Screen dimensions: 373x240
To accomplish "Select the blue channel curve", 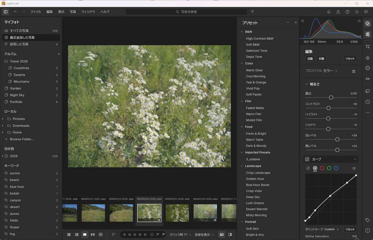I will [336, 168].
